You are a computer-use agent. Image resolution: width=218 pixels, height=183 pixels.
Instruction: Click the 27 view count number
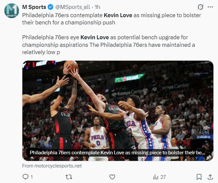tap(163, 177)
